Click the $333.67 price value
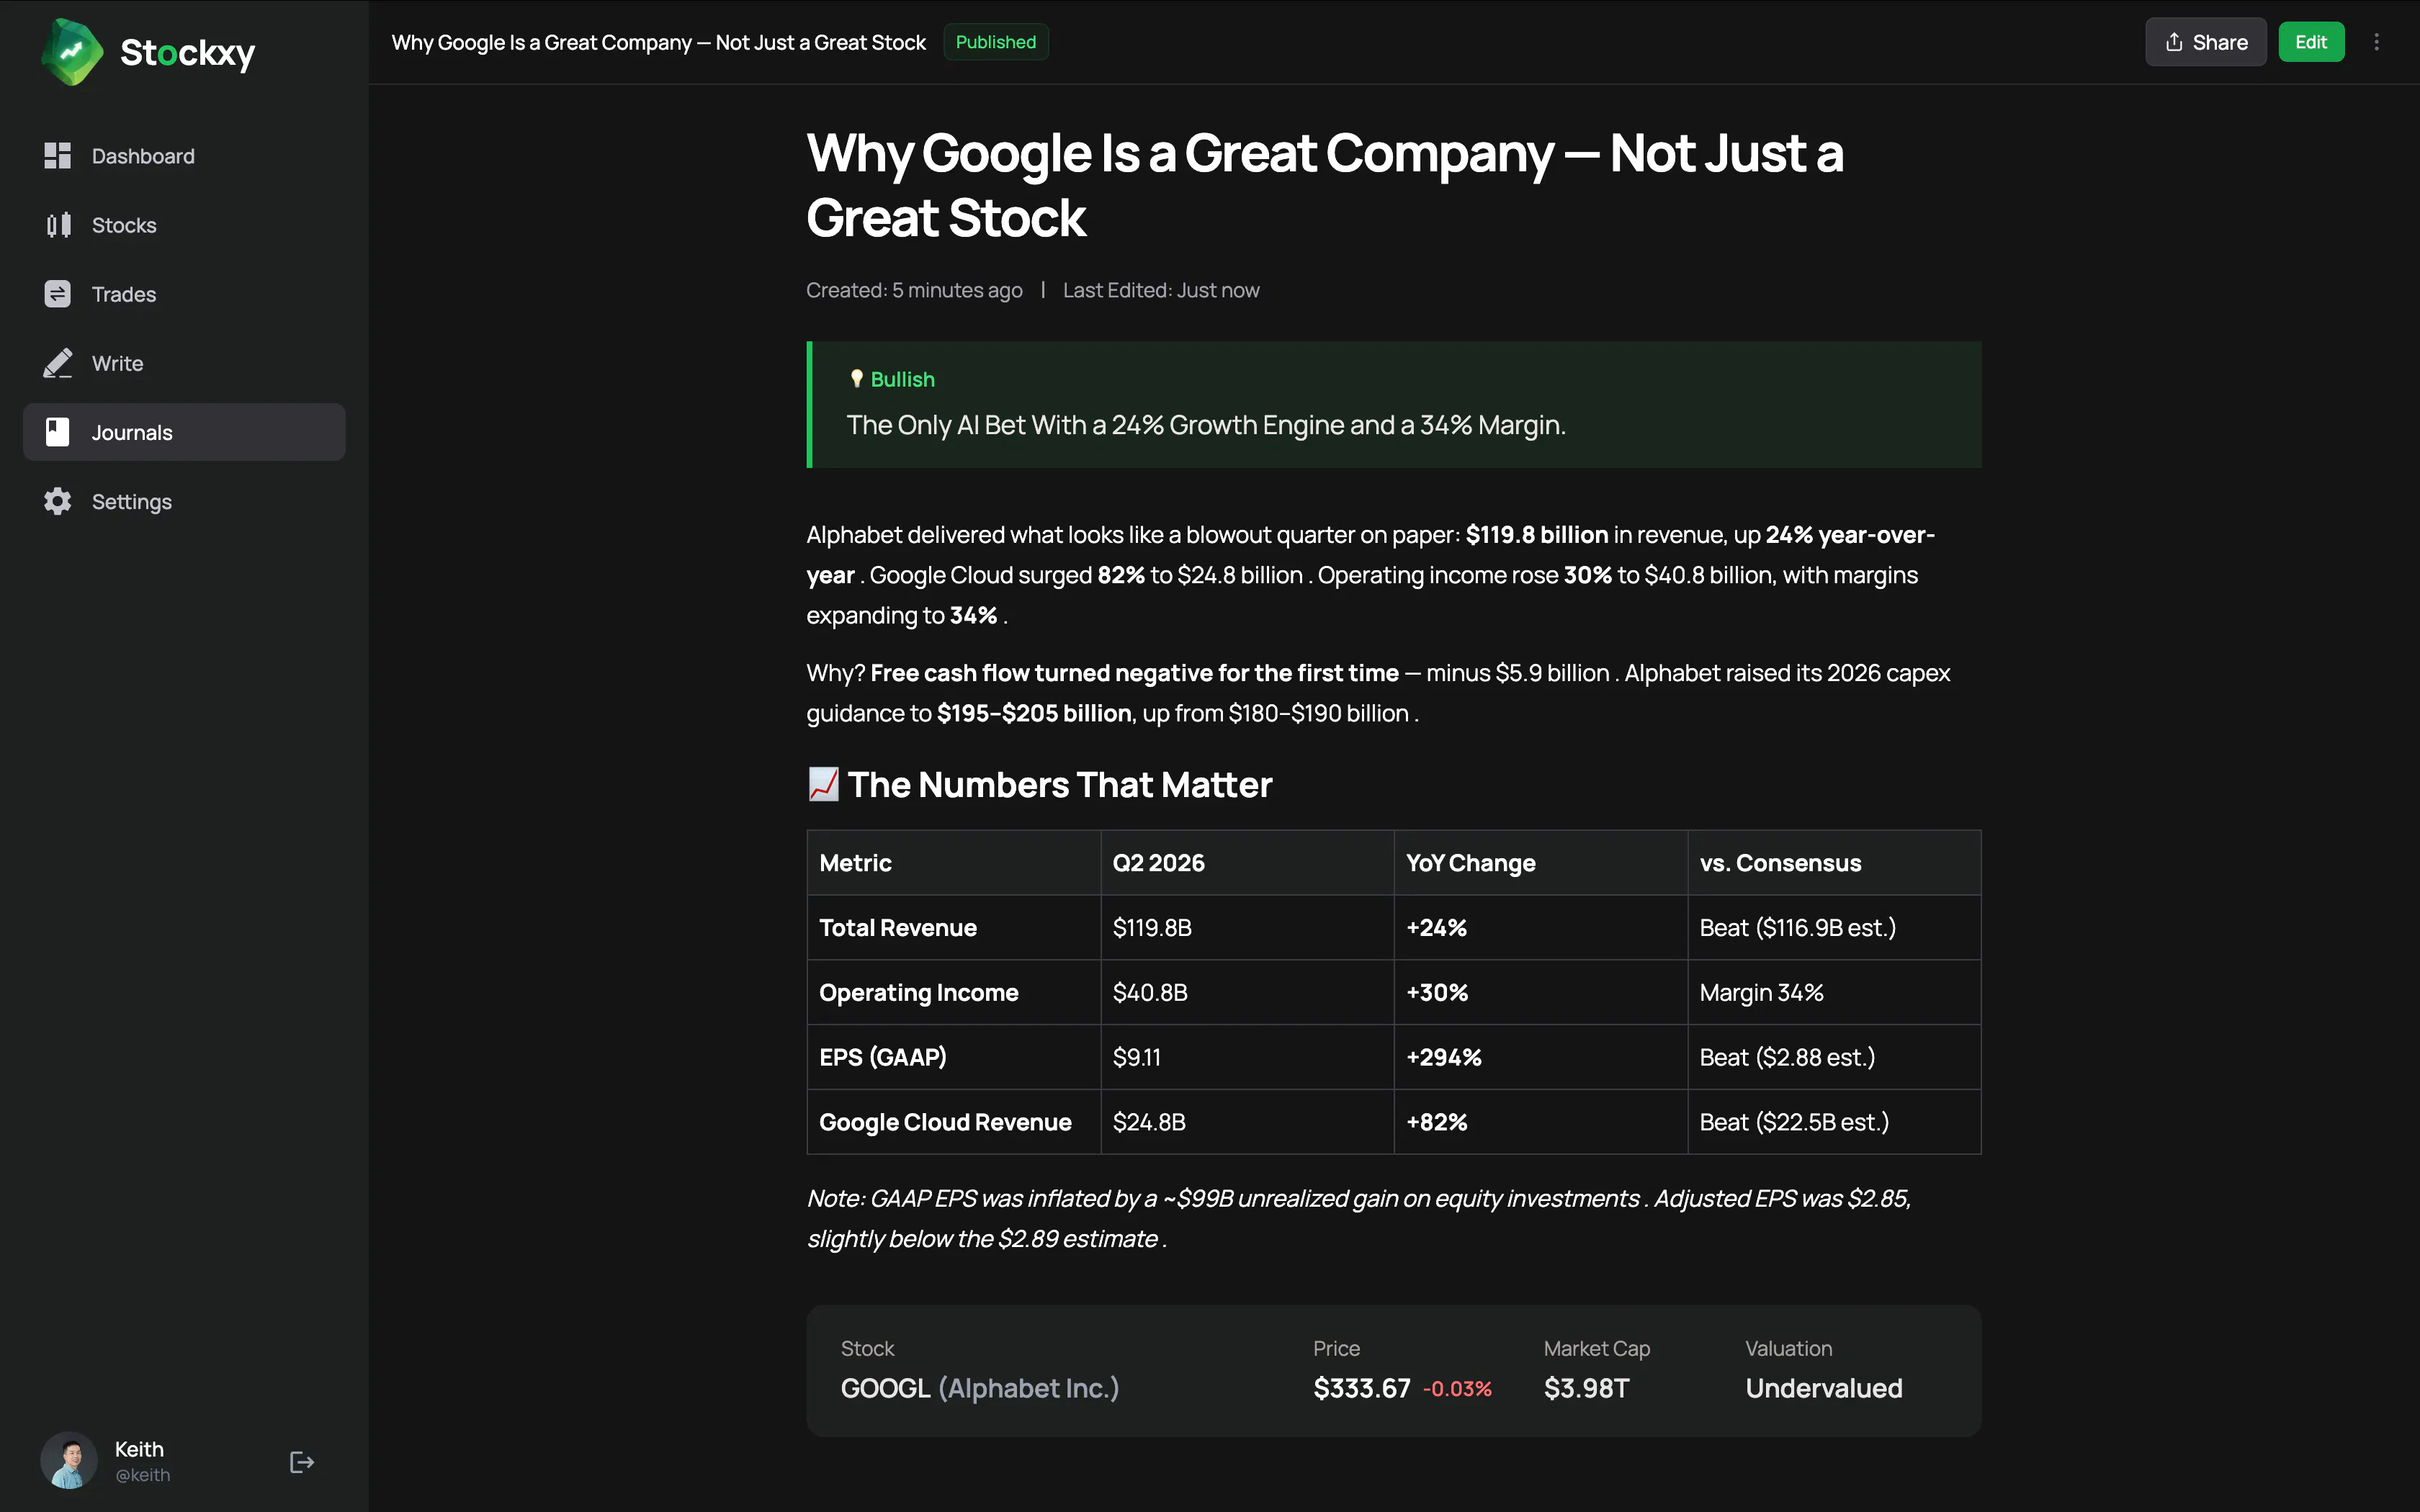 point(1361,1388)
